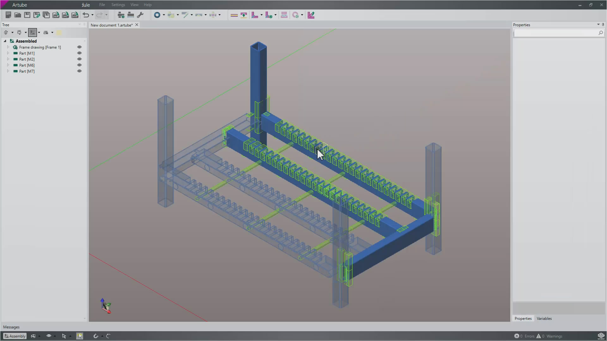
Task: Click the eye view options icon
Action: (x=49, y=336)
